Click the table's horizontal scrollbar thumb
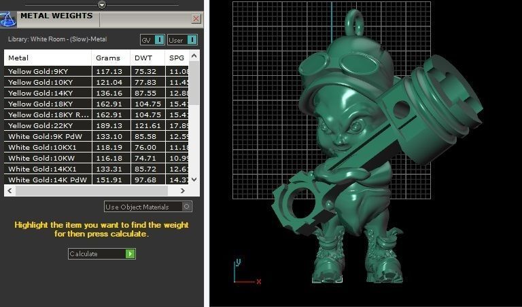Image resolution: width=522 pixels, height=307 pixels. tap(92, 191)
